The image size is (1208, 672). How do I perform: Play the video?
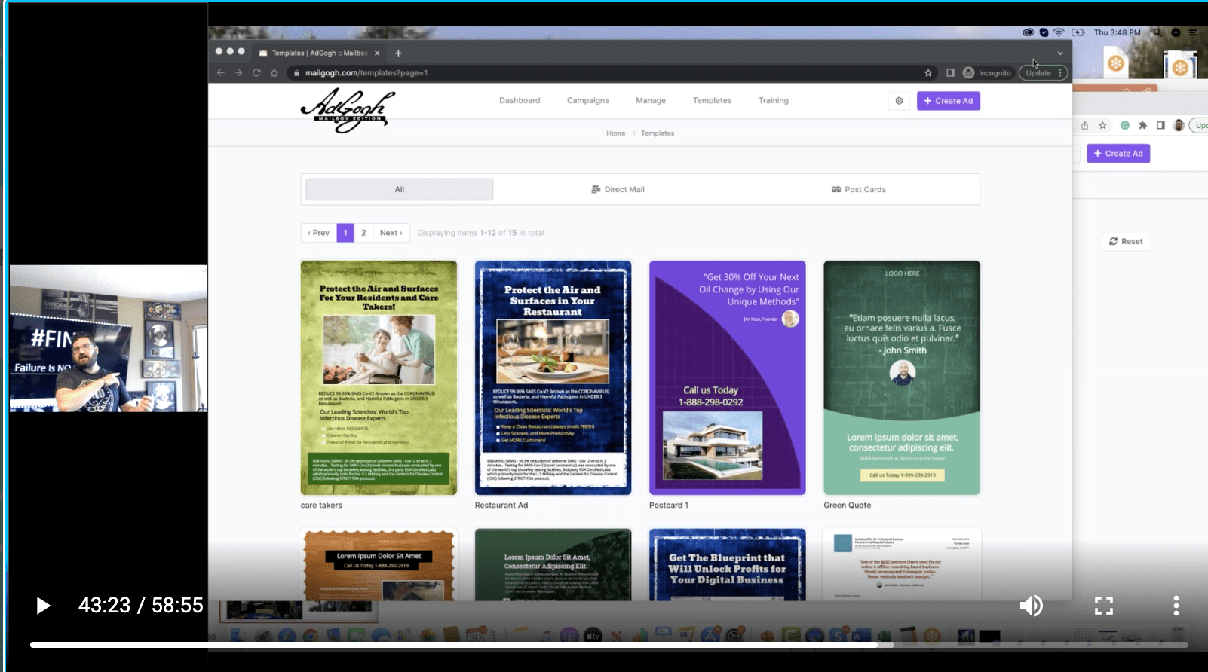tap(43, 606)
